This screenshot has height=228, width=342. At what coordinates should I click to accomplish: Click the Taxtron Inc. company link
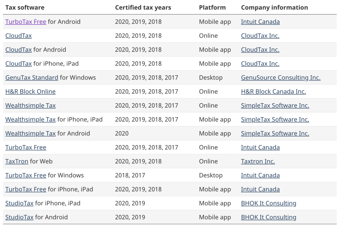click(x=258, y=161)
